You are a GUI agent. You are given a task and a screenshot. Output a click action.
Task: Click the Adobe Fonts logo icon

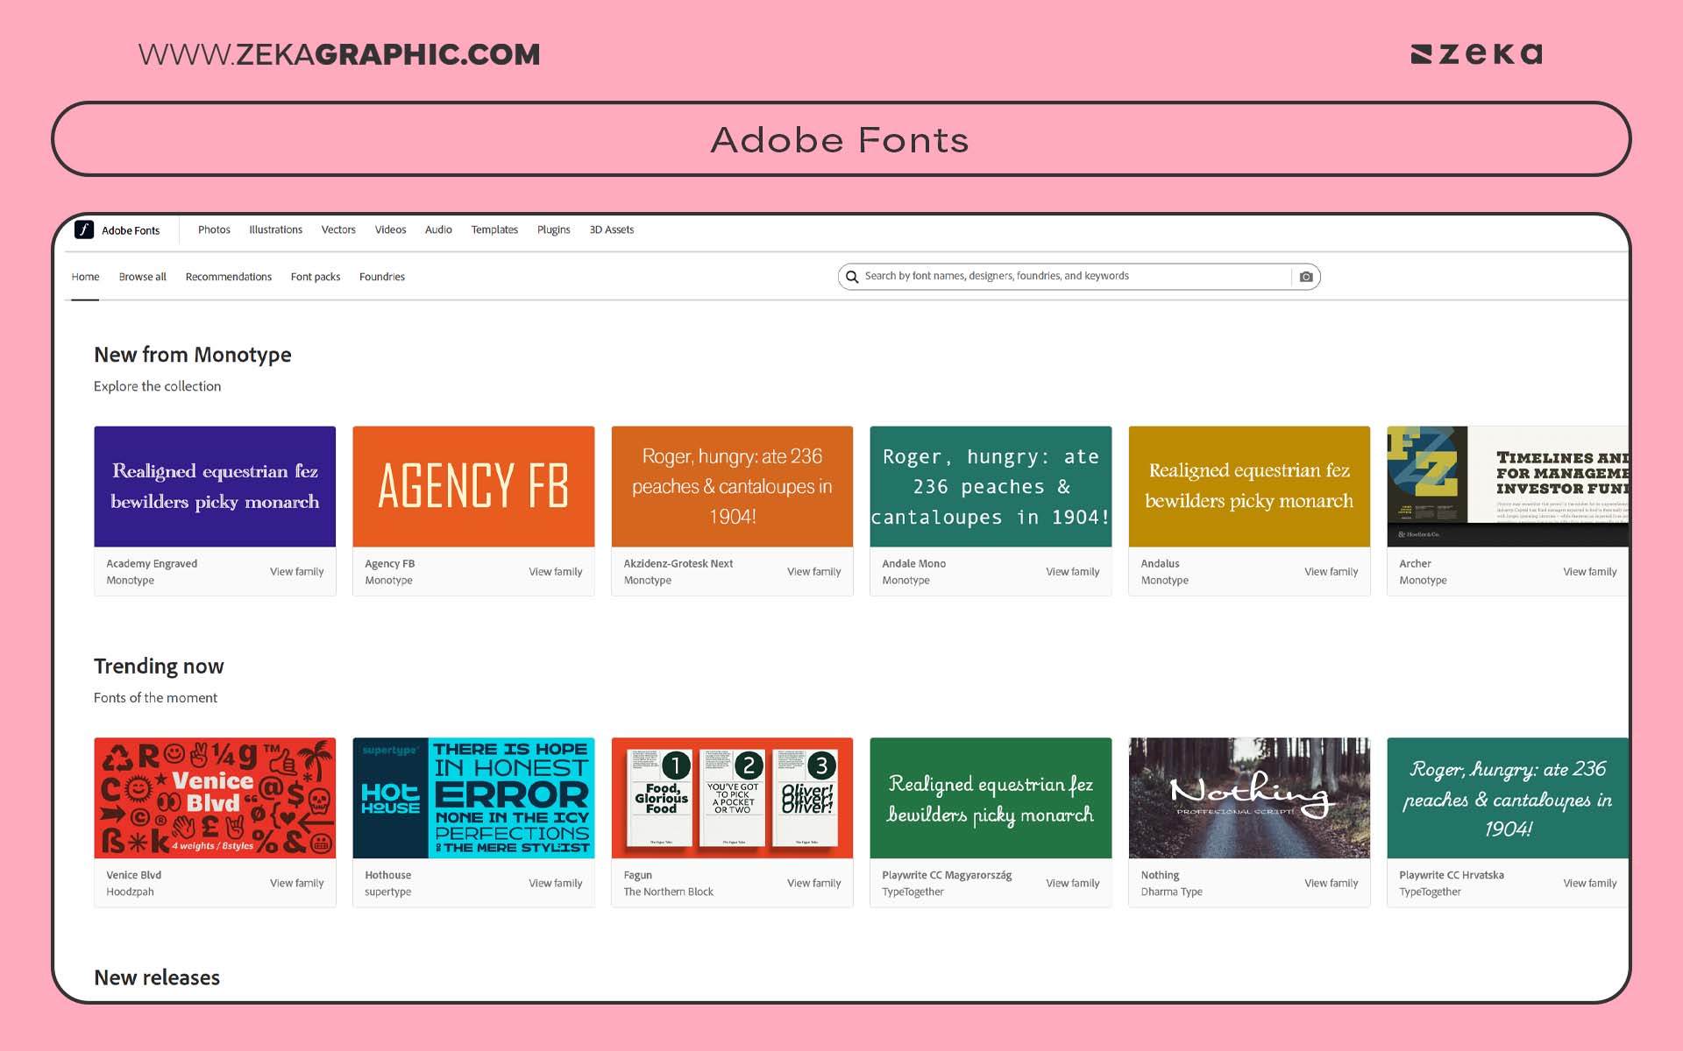click(x=83, y=229)
